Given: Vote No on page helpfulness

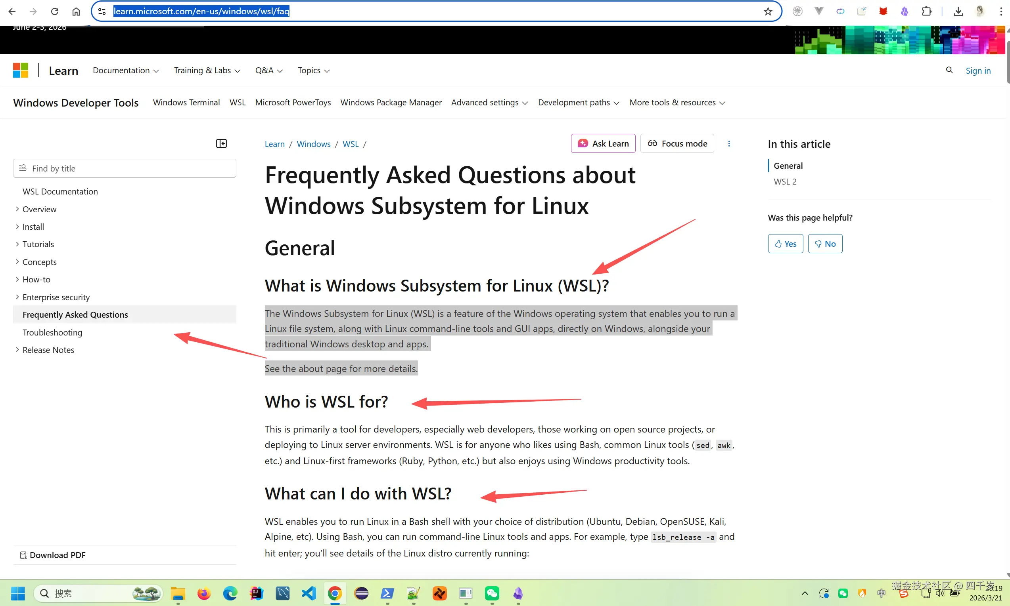Looking at the screenshot, I should [825, 244].
